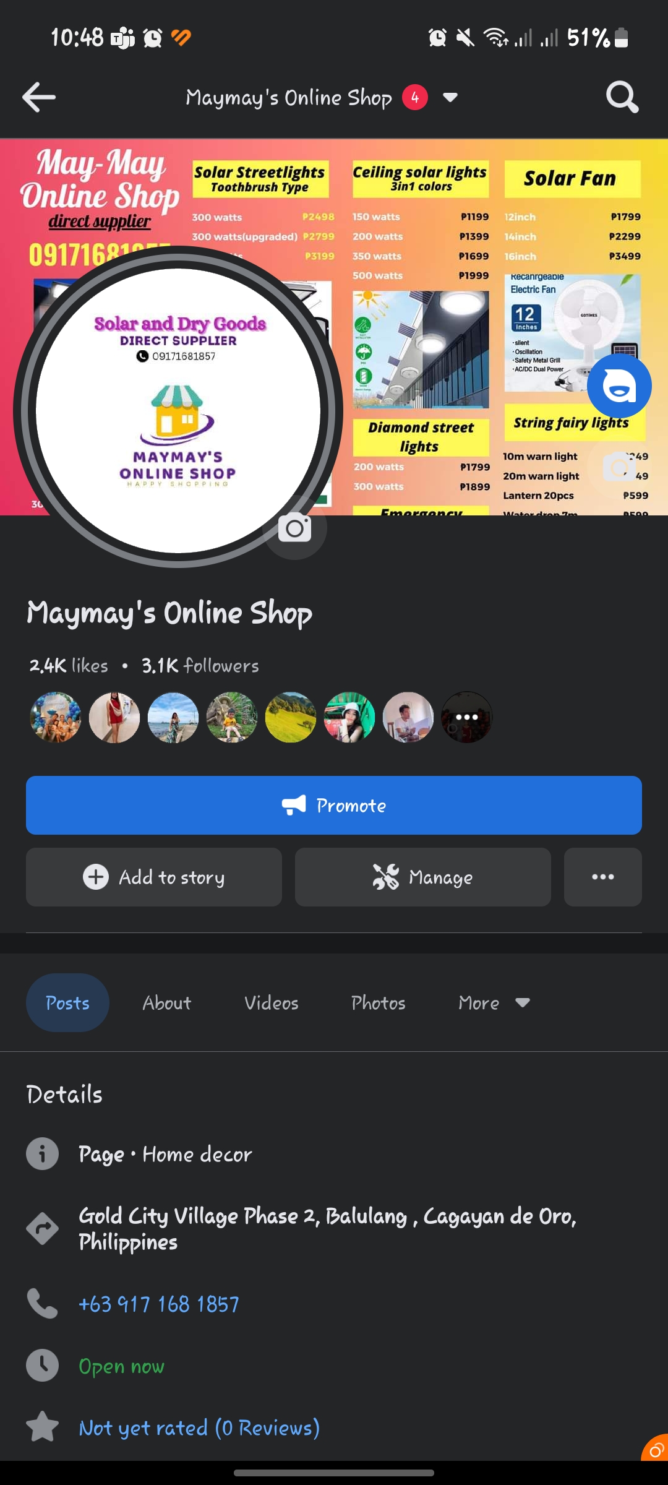Tap the plus icon beside Add to story
The height and width of the screenshot is (1485, 668).
click(x=96, y=877)
